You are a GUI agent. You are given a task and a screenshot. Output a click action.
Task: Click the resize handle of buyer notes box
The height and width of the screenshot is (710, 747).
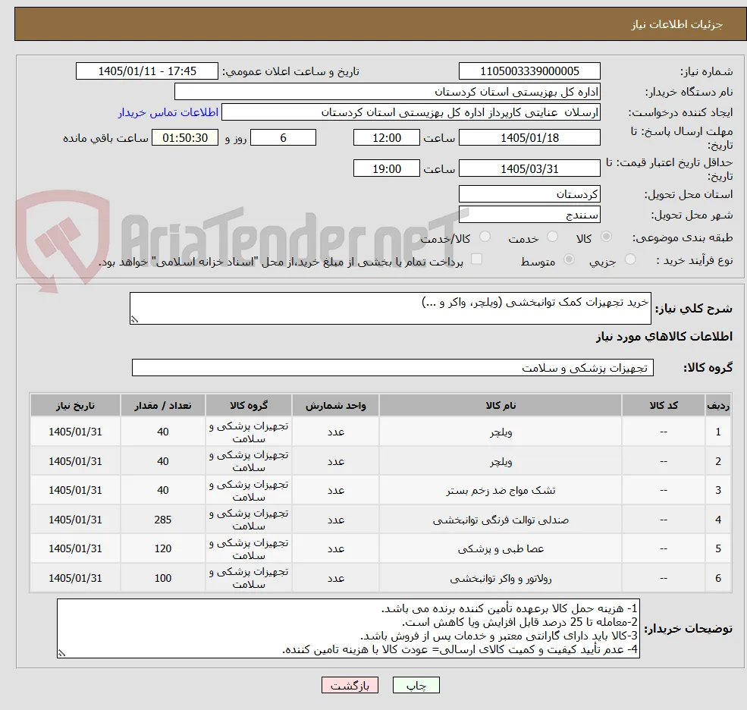click(61, 653)
